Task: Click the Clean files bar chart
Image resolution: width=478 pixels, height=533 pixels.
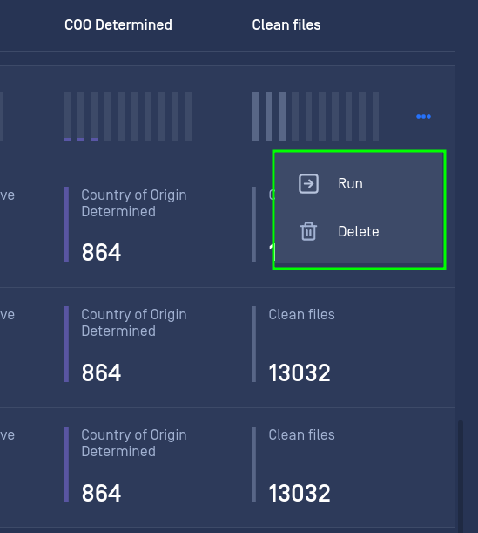Action: tap(315, 116)
